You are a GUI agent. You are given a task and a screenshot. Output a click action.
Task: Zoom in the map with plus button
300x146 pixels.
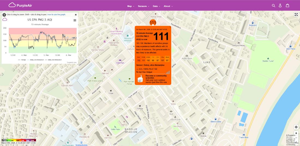point(296,133)
